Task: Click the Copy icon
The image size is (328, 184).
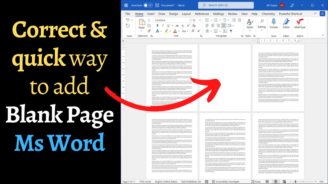Action: tap(149, 26)
